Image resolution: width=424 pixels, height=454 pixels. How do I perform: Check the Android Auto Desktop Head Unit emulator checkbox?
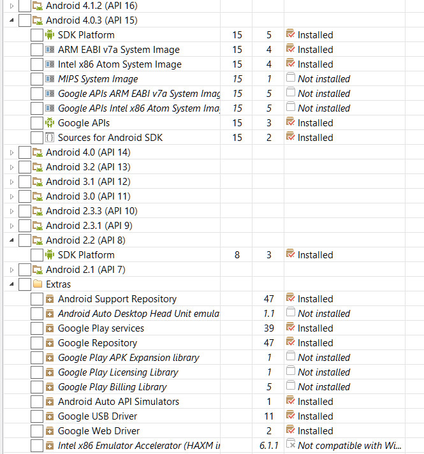[37, 314]
